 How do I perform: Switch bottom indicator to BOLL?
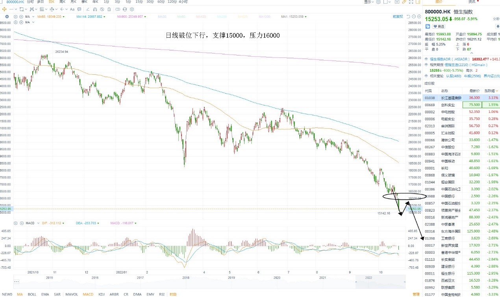pos(32,294)
